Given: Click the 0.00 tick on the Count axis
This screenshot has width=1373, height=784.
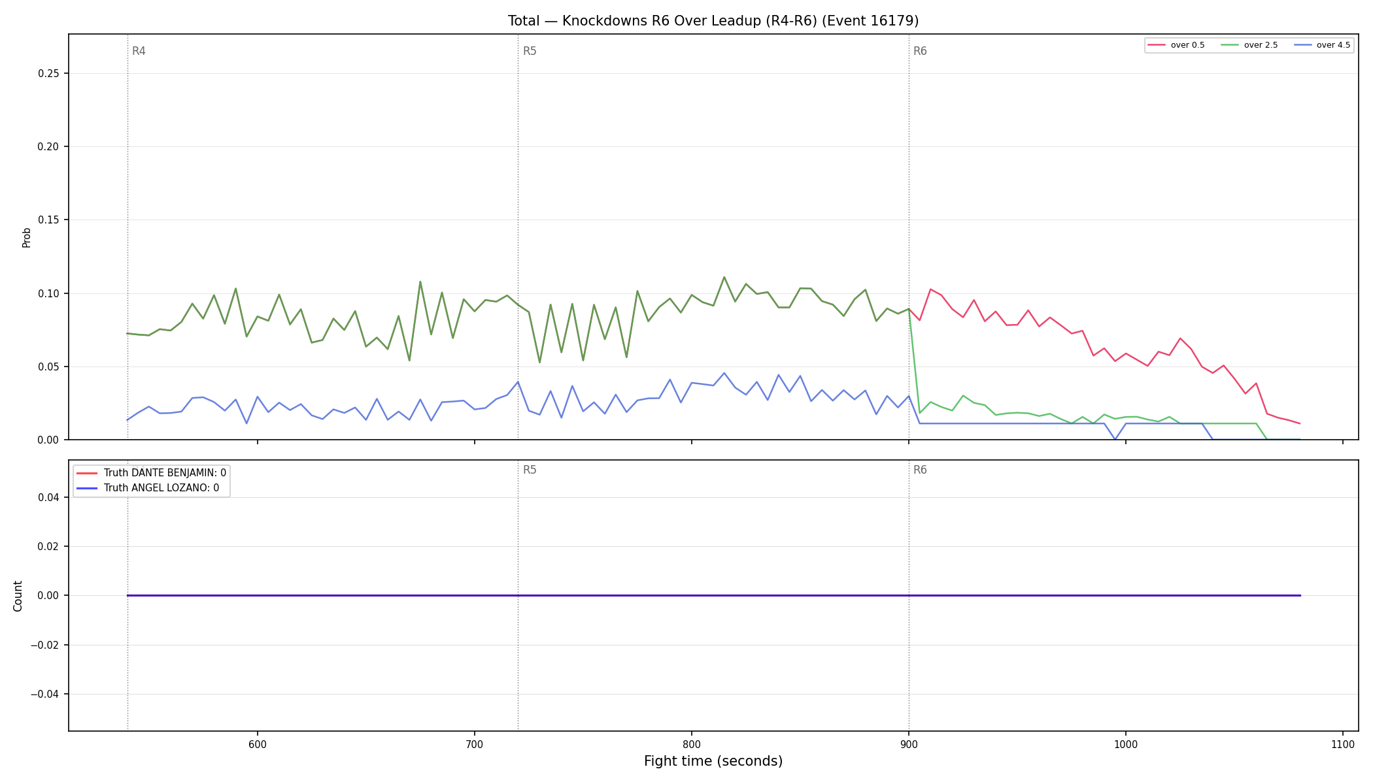Looking at the screenshot, I should coord(48,595).
